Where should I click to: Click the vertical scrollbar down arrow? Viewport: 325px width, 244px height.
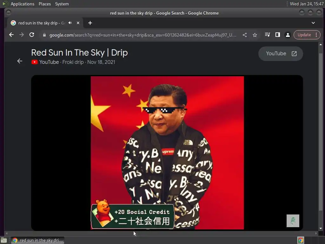click(x=321, y=228)
